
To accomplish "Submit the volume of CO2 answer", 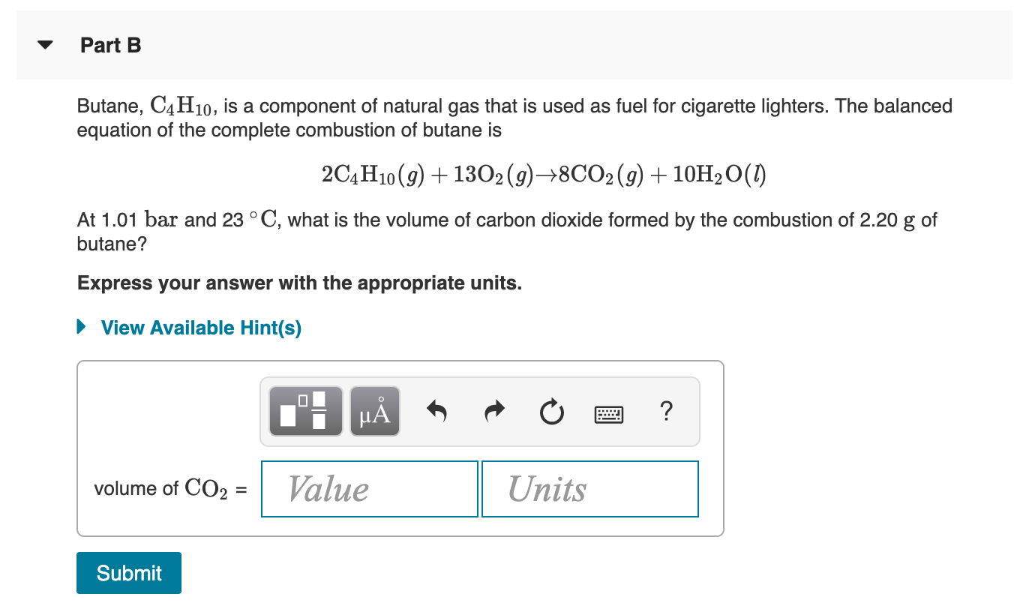I will click(128, 572).
